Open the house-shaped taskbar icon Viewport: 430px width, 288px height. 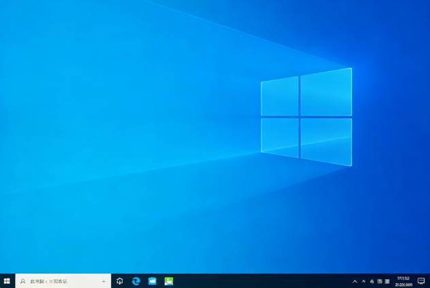pos(119,281)
